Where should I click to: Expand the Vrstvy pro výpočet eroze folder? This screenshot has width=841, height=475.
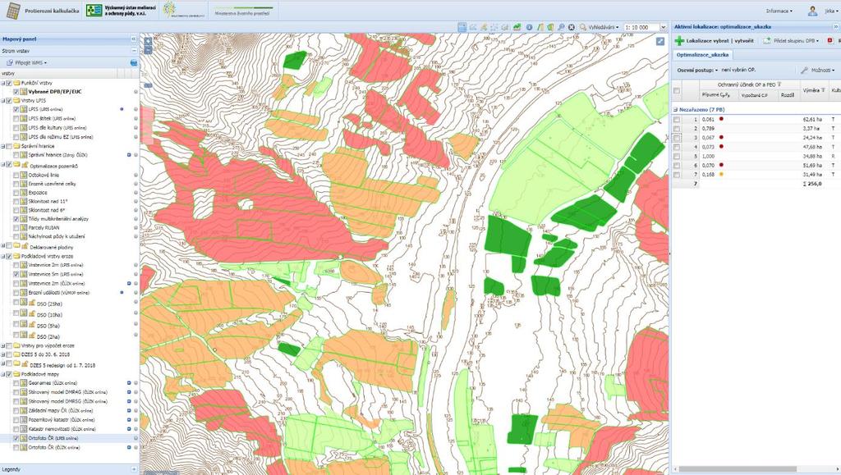2,346
